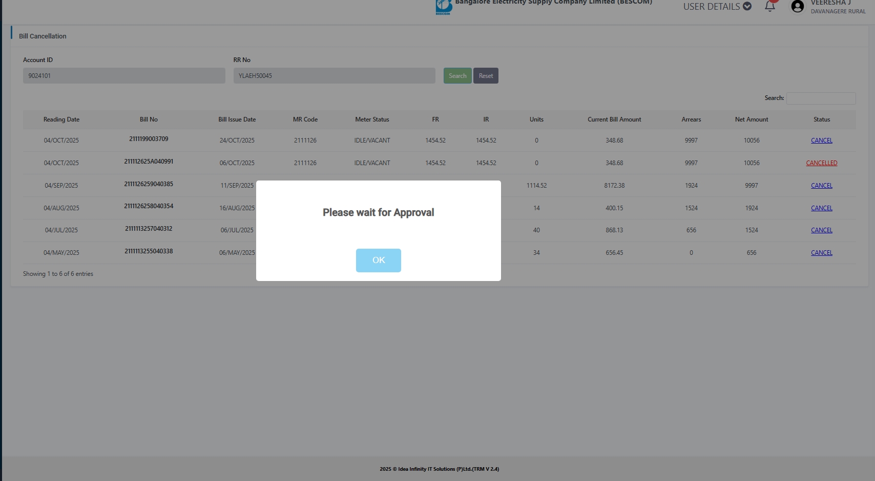The width and height of the screenshot is (875, 481).
Task: Expand the USER DETAILS dropdown
Action: pos(717,7)
